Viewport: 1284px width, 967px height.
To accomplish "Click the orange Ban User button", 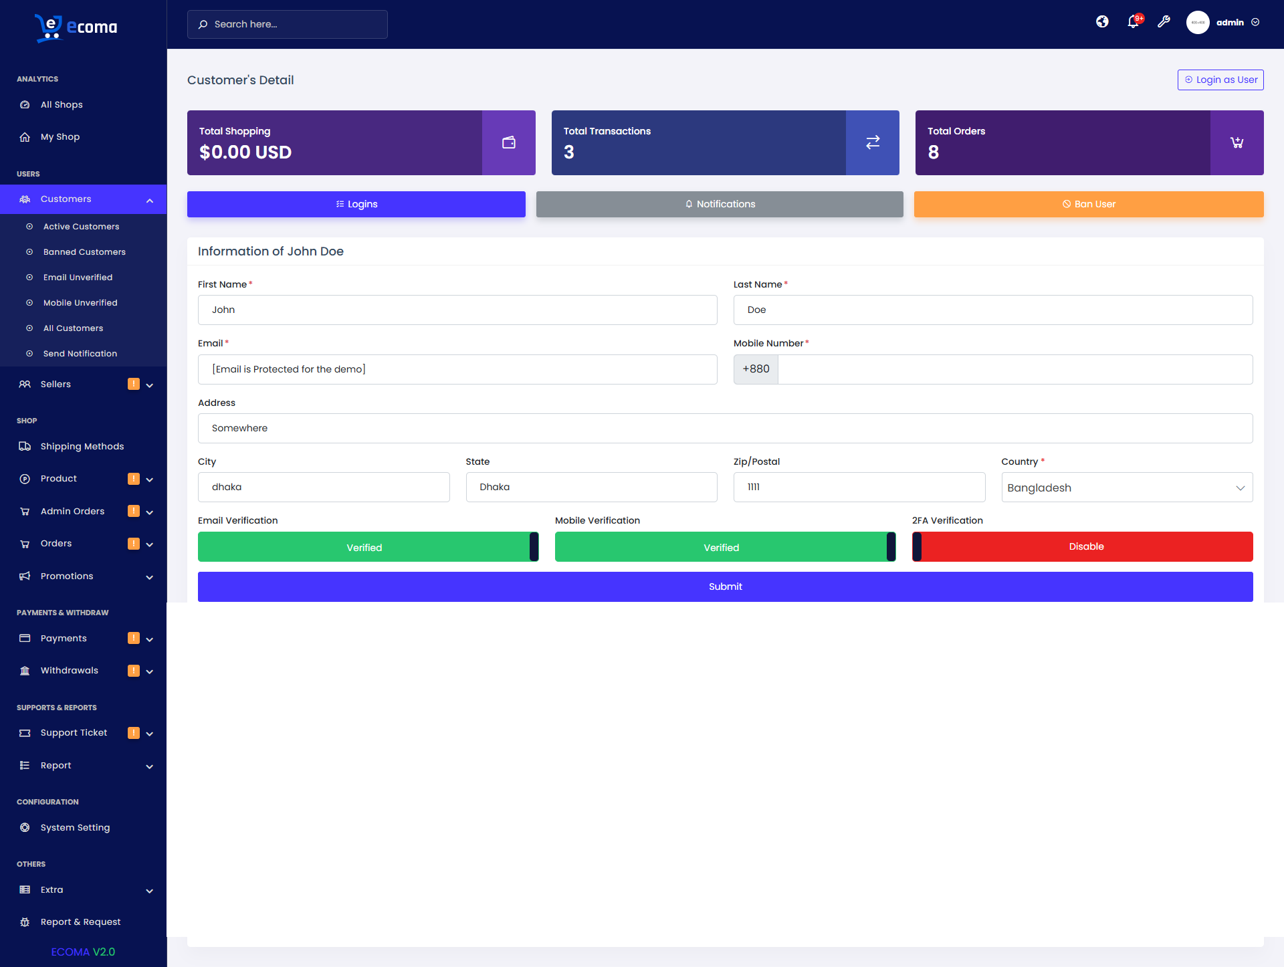I will pyautogui.click(x=1088, y=205).
